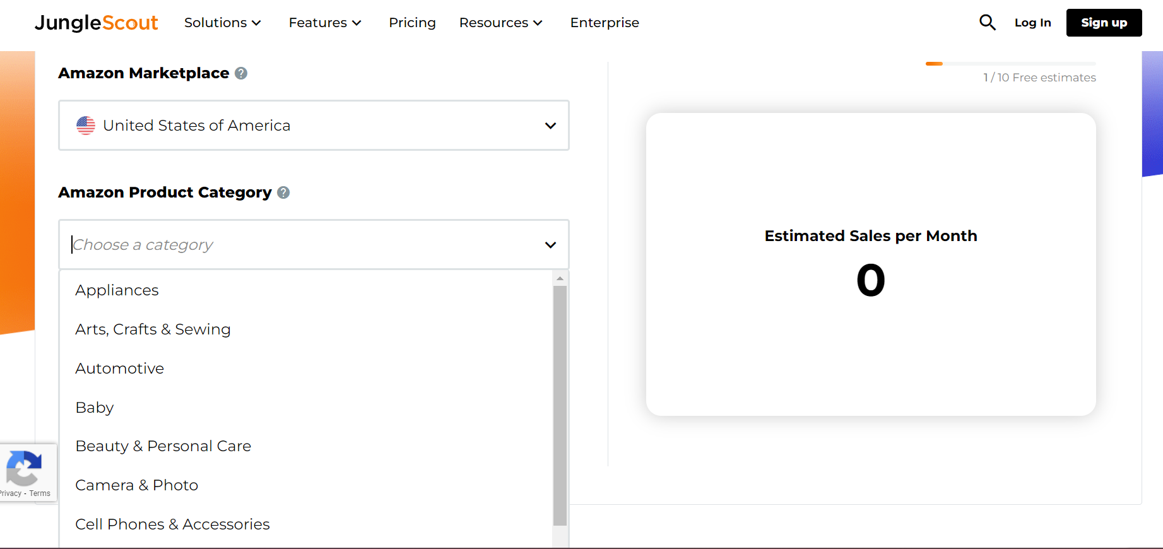Click the free estimates progress bar
This screenshot has width=1163, height=549.
coord(1010,64)
